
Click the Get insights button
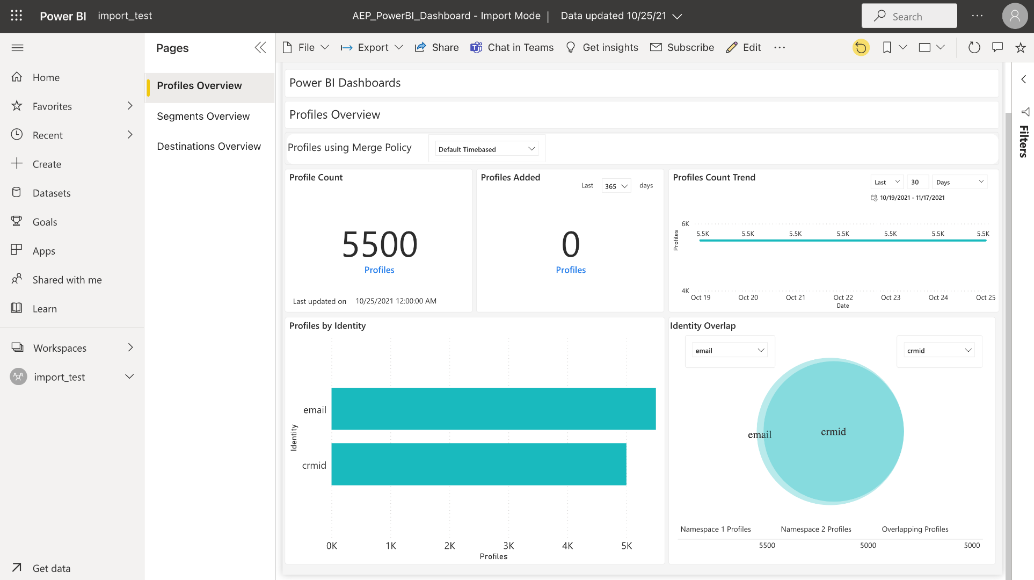[602, 48]
